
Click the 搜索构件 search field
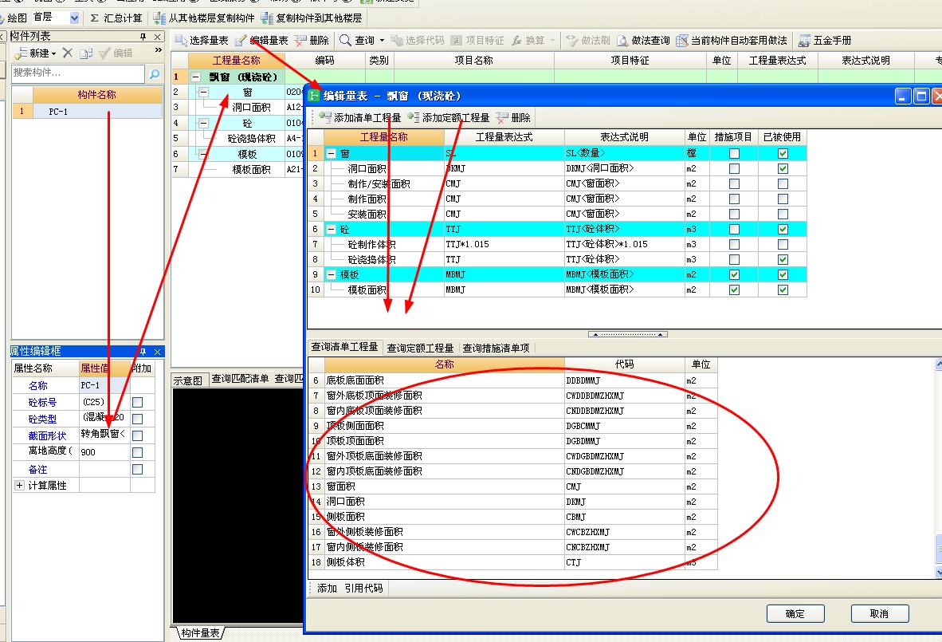(x=78, y=73)
